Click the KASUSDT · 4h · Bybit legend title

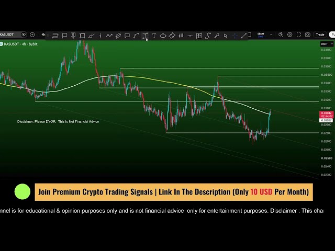[21, 44]
